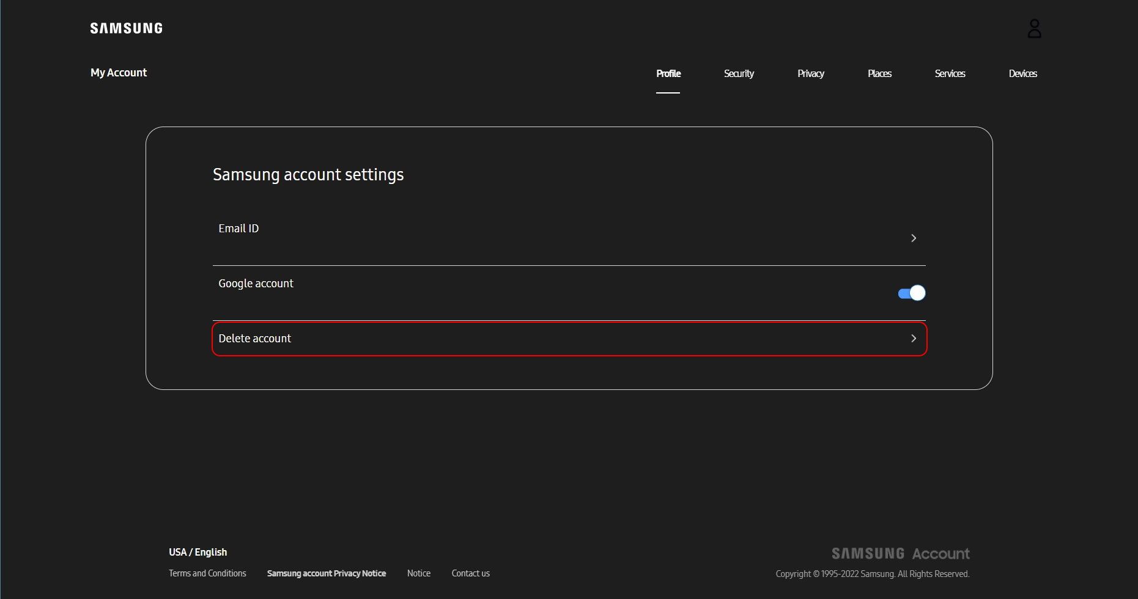Go to the Places tab
This screenshot has width=1138, height=599.
point(879,73)
